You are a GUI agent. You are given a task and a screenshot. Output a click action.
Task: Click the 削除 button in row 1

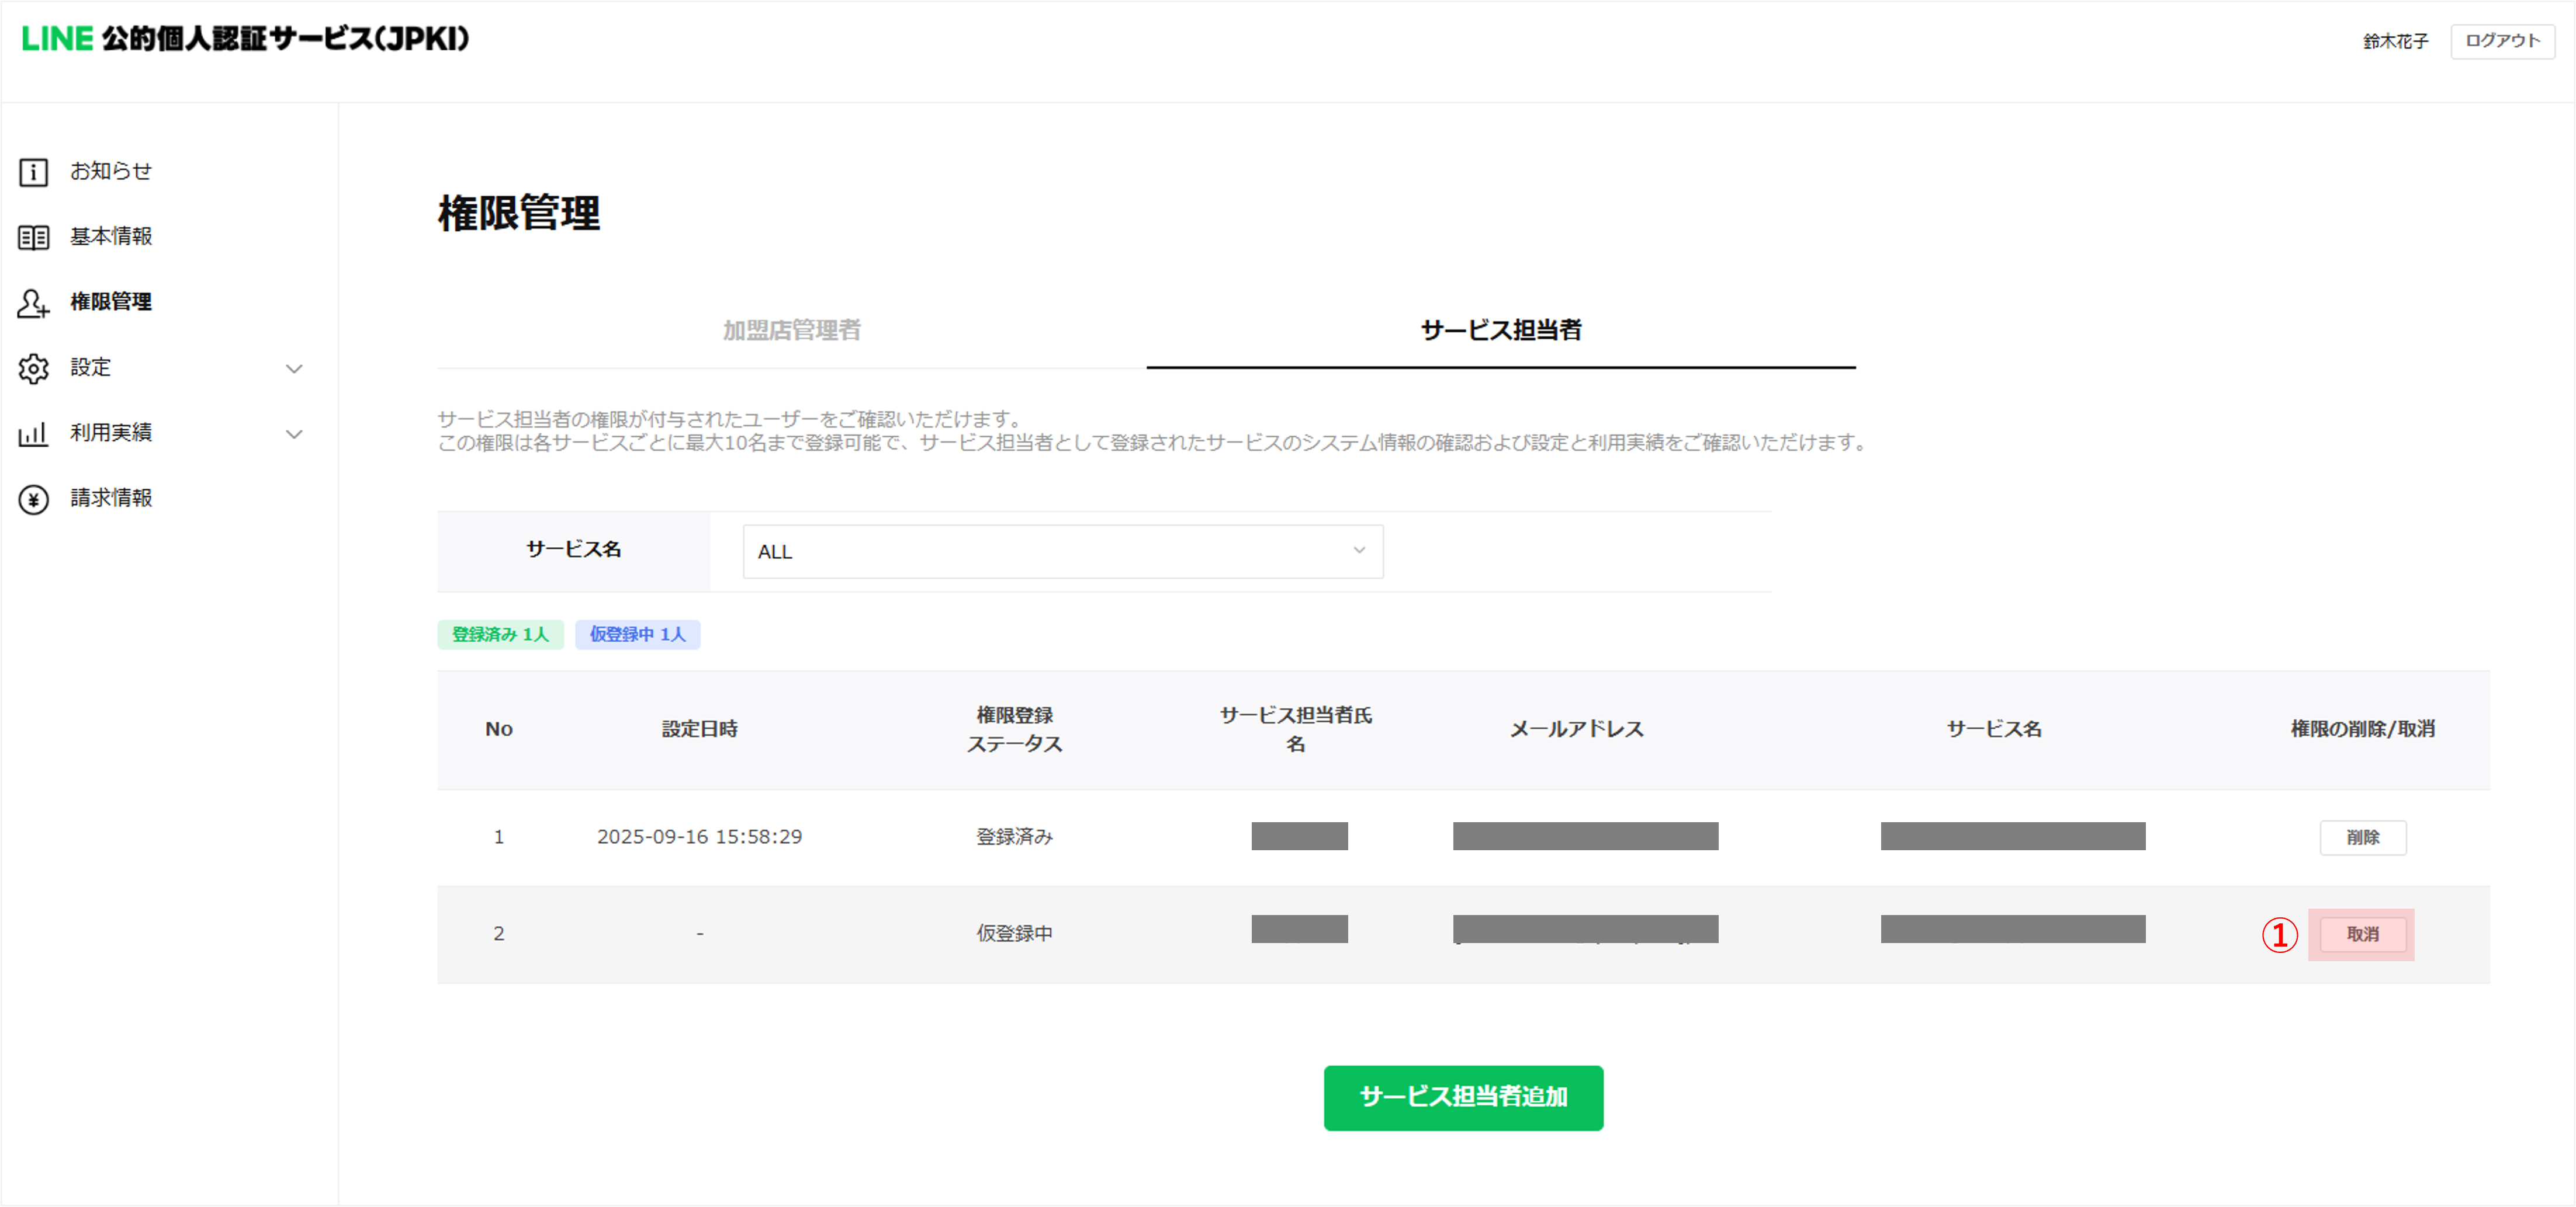[2362, 837]
